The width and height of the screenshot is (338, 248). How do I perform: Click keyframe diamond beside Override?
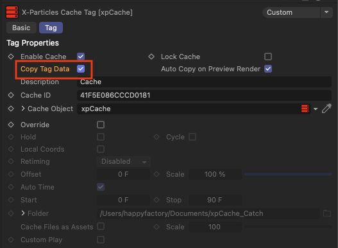11,125
